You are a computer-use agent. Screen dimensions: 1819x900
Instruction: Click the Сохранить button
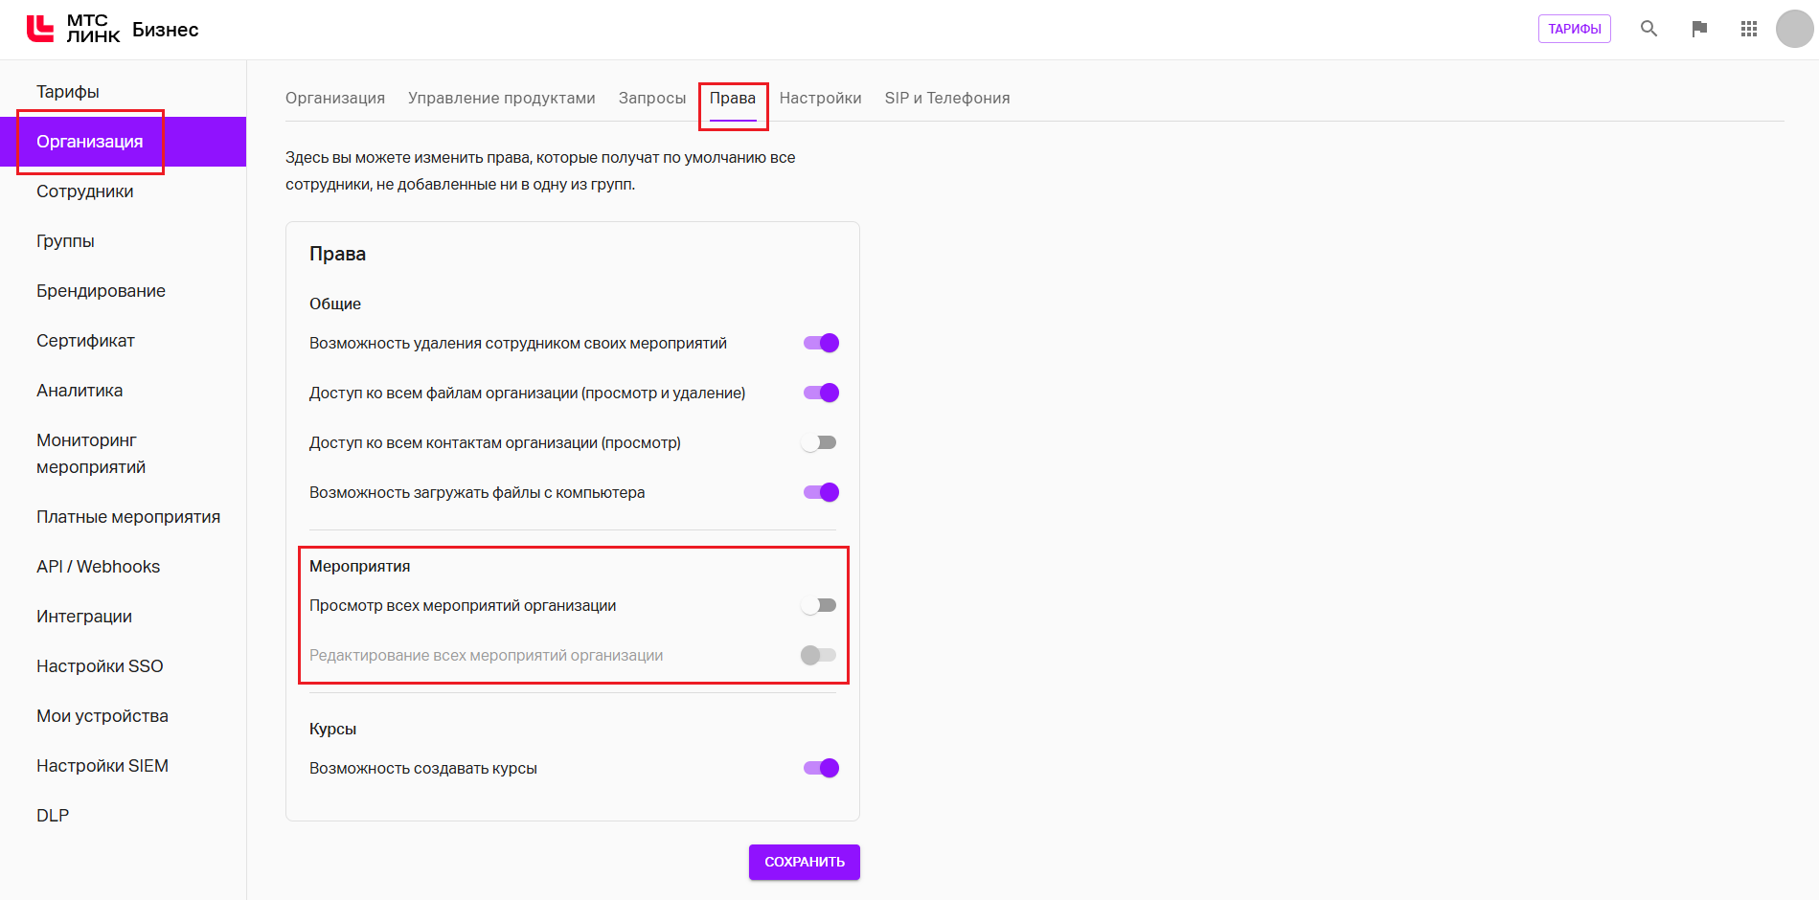tap(804, 862)
